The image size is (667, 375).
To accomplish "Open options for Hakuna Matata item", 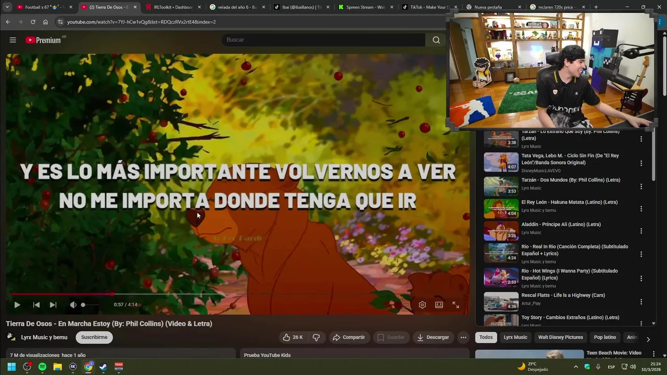I will point(641,209).
